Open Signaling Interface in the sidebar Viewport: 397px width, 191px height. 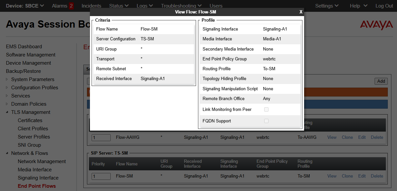pos(38,178)
